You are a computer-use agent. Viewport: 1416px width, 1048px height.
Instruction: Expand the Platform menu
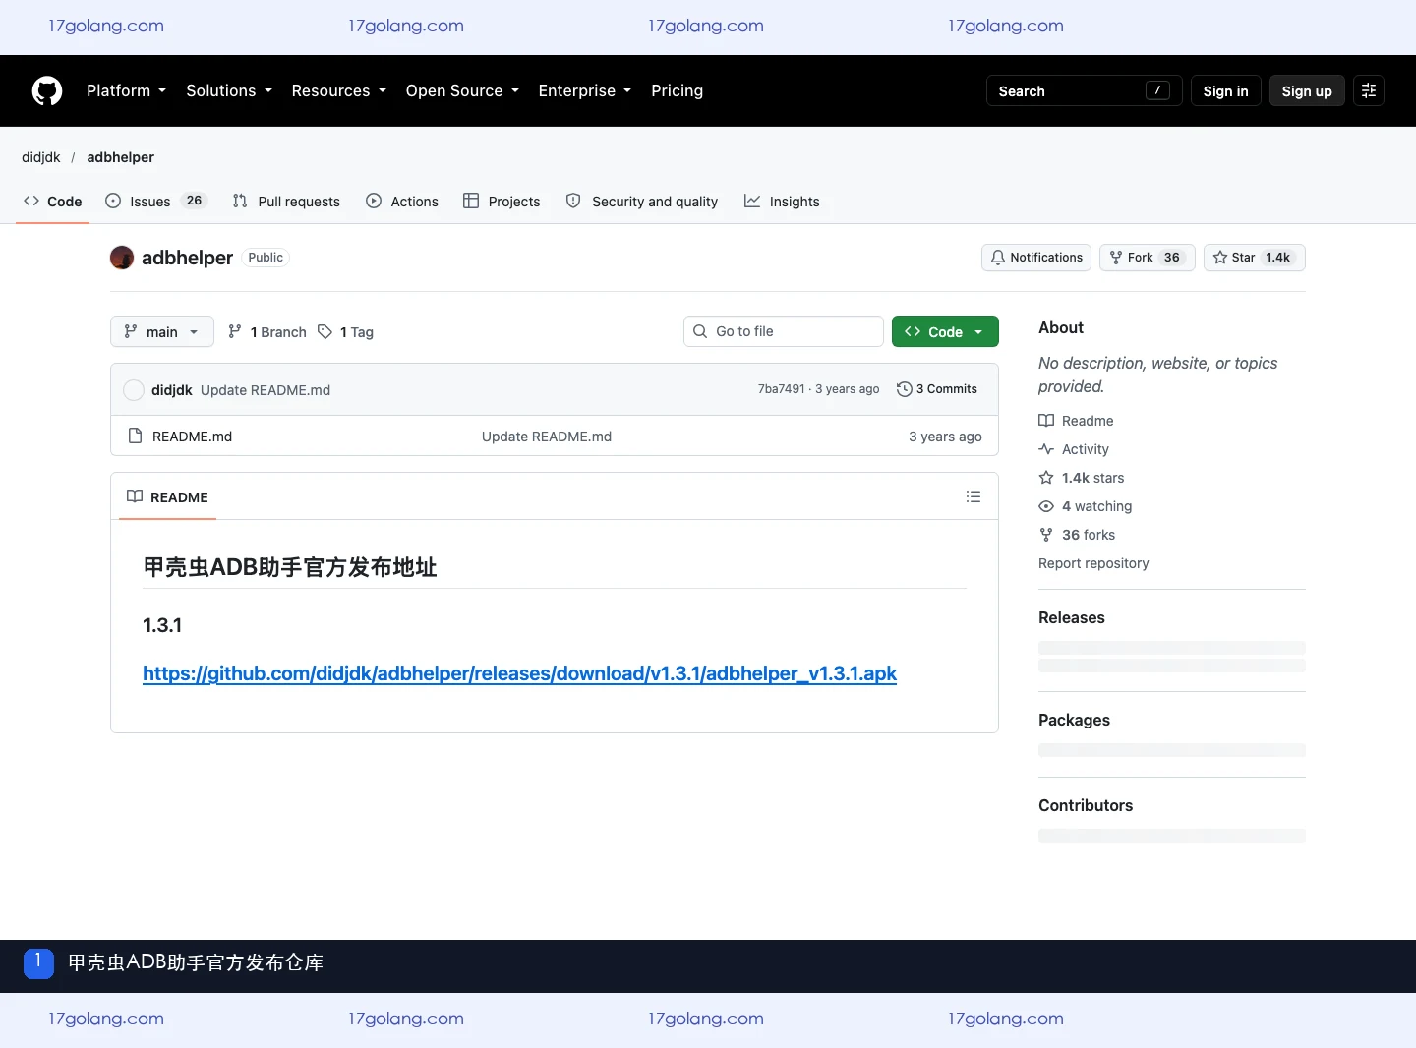tap(126, 90)
